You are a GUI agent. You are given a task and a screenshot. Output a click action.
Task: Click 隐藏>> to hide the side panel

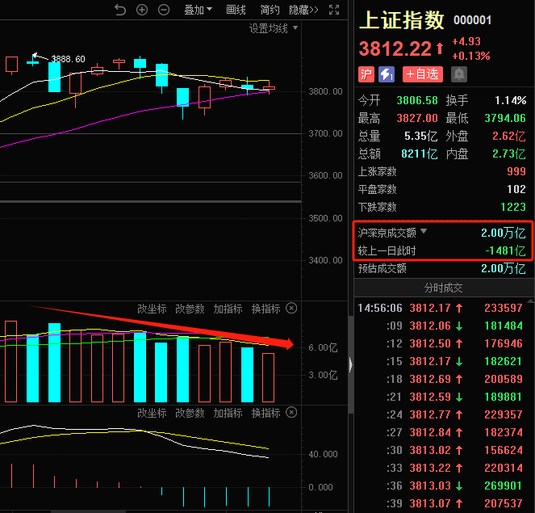pos(303,10)
